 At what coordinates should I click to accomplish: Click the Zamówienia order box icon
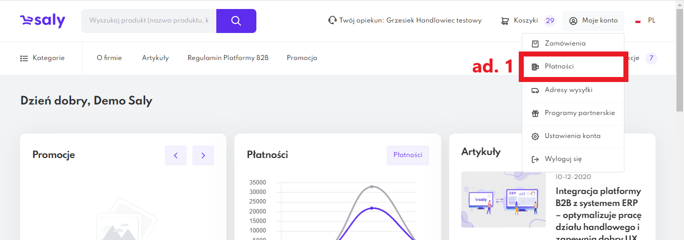coord(535,43)
